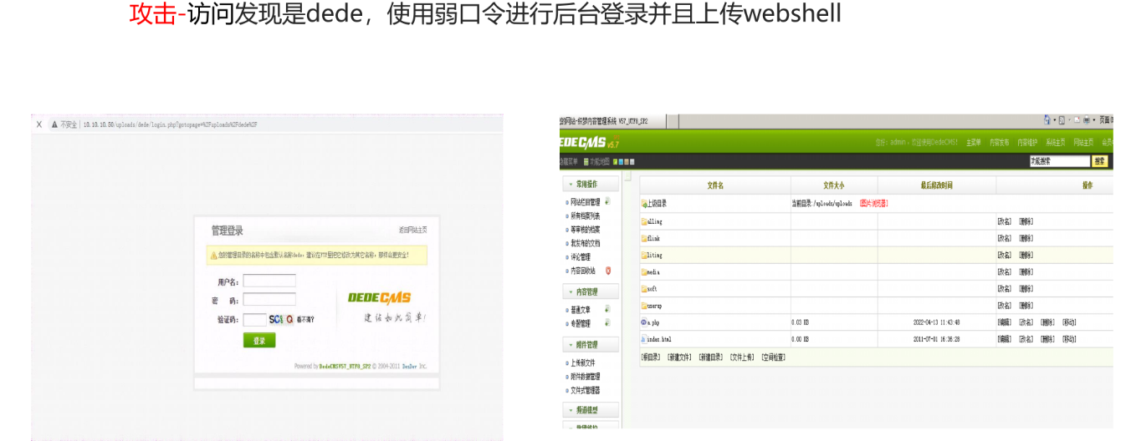Collapse the 常用操作 sidebar section
The height and width of the screenshot is (441, 1136).
(x=590, y=184)
